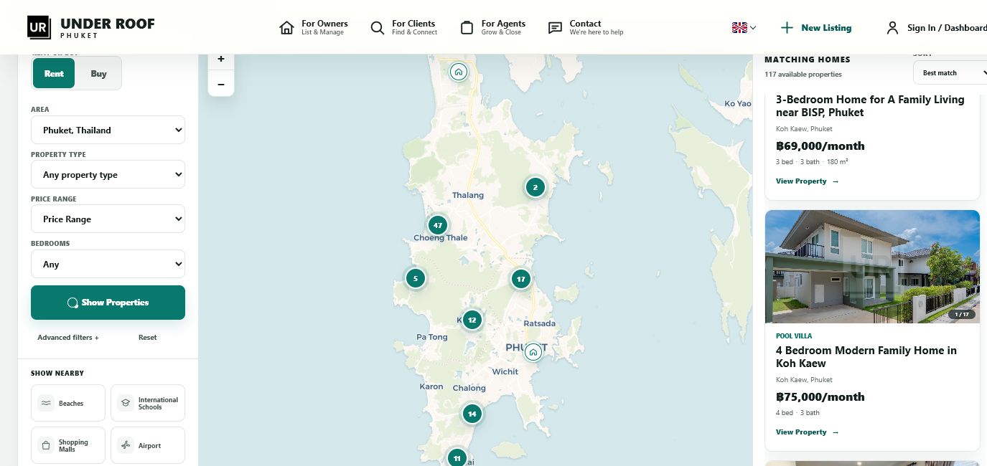Screen dimensions: 987x466
Task: Open the Price Range dropdown
Action: (x=108, y=219)
